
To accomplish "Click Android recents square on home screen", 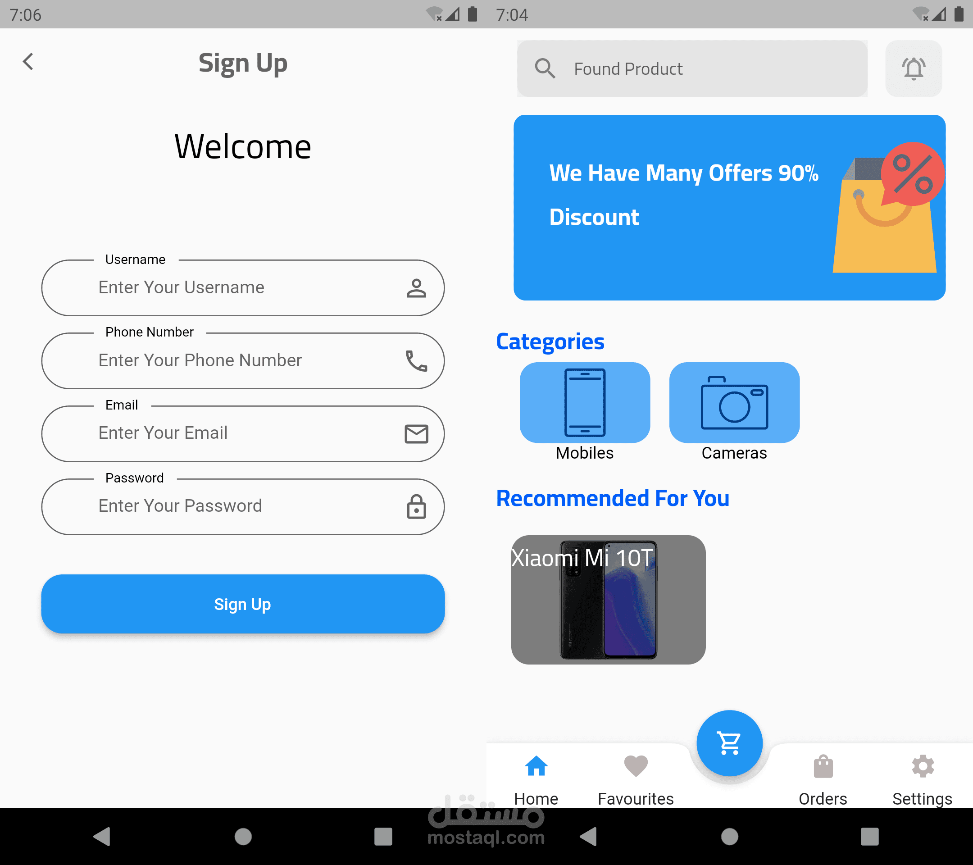I will (870, 837).
